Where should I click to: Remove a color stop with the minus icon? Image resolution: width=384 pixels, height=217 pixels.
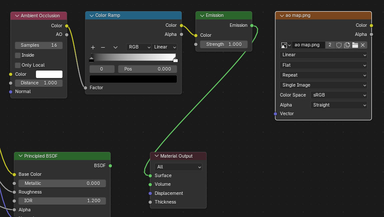[x=103, y=47]
